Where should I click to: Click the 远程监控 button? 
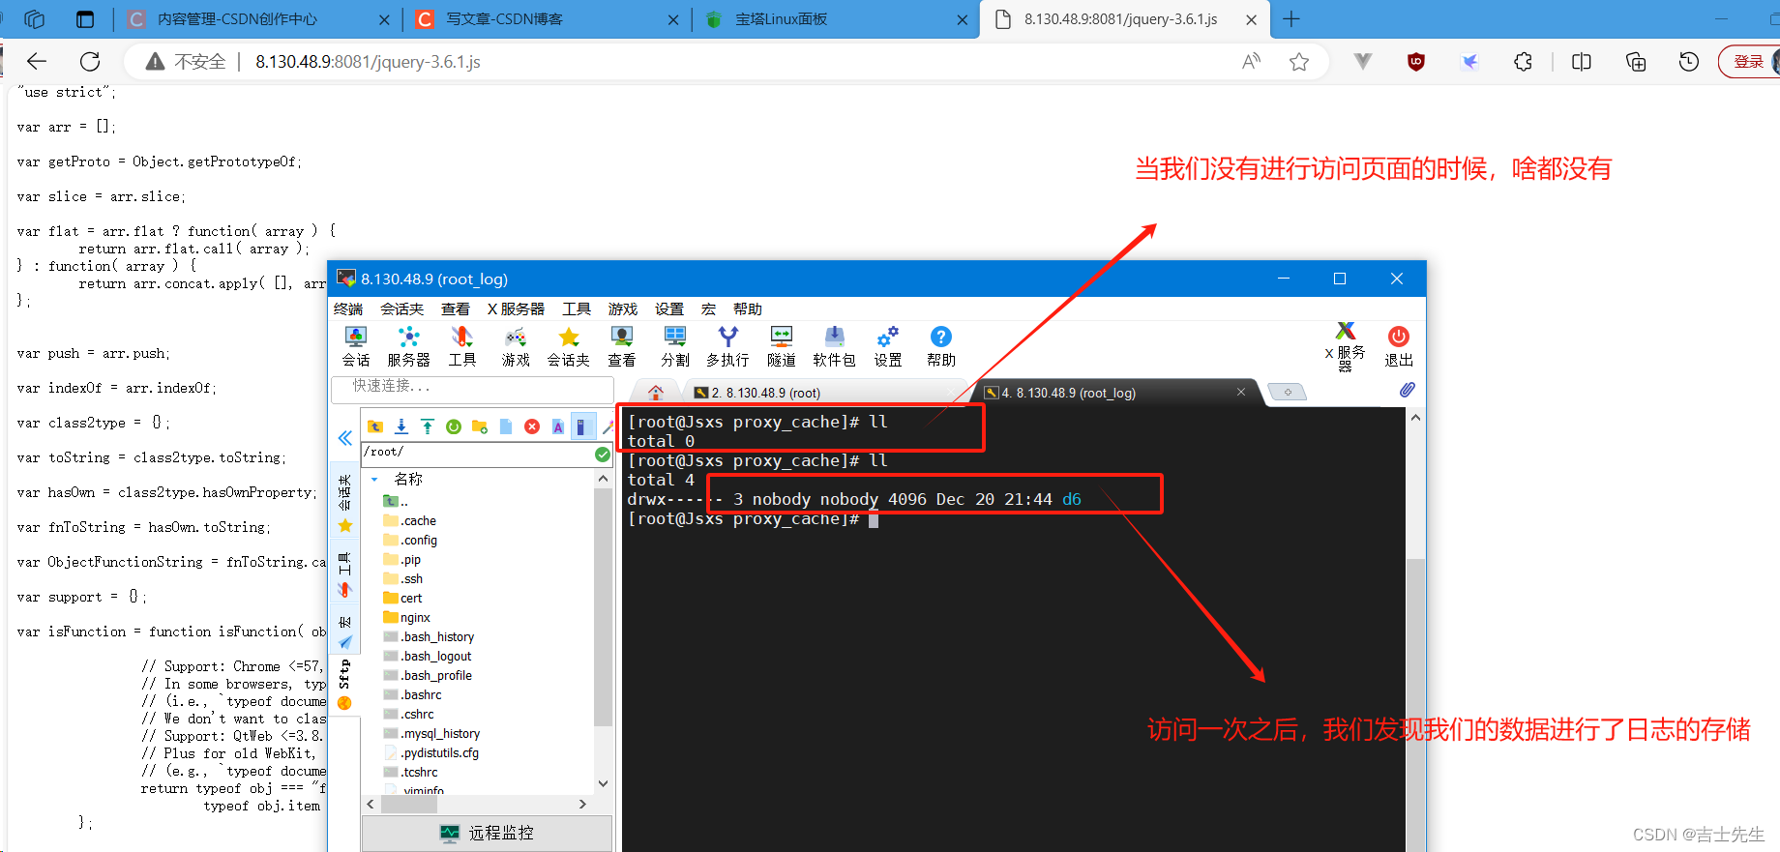pos(487,833)
